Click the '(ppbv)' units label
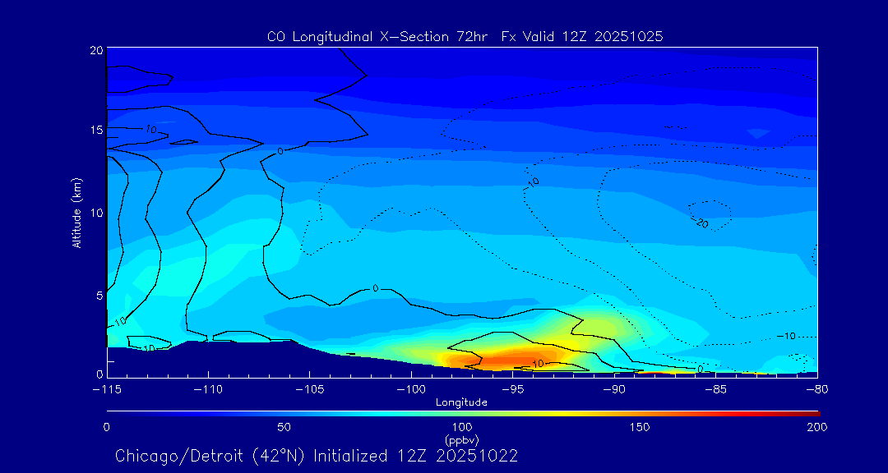Image resolution: width=888 pixels, height=473 pixels. (x=461, y=439)
